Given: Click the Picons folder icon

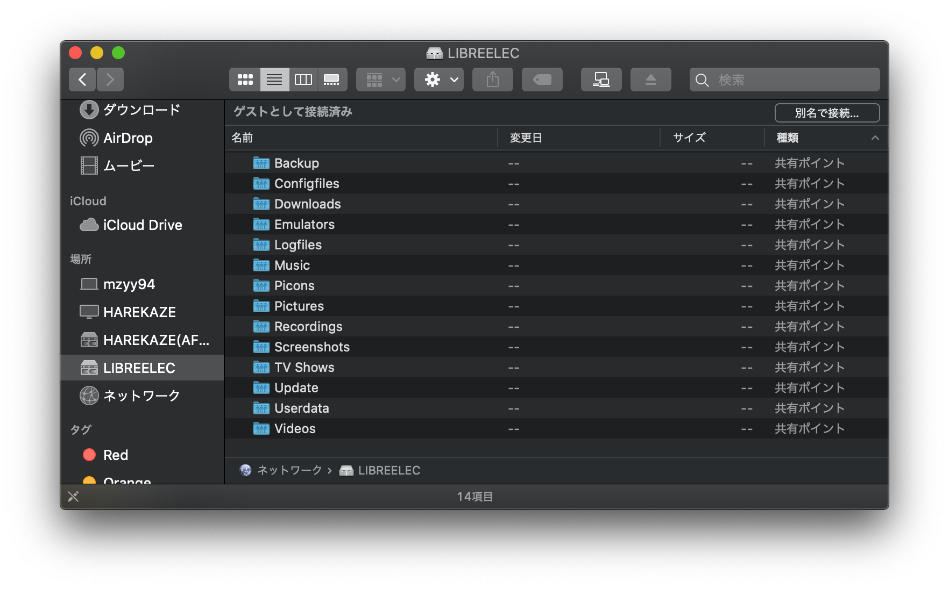Looking at the screenshot, I should (x=261, y=285).
